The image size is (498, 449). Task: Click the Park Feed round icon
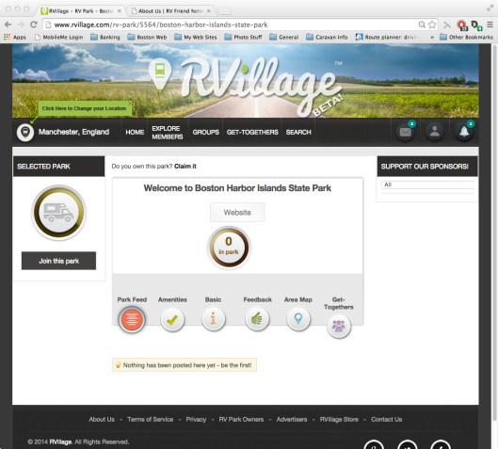click(132, 319)
